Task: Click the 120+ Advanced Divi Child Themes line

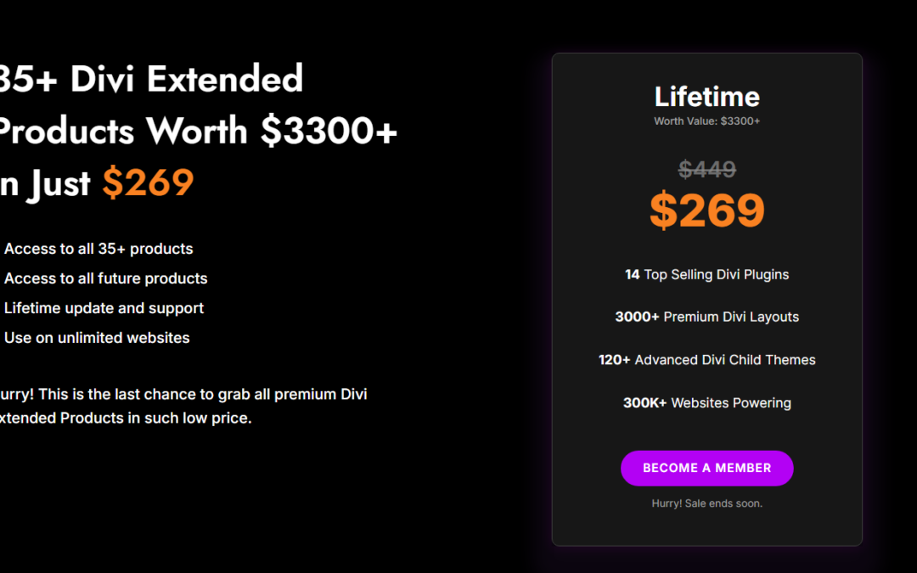Action: pyautogui.click(x=706, y=360)
